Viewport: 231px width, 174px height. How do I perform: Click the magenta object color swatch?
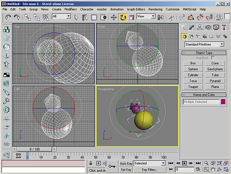point(223,102)
